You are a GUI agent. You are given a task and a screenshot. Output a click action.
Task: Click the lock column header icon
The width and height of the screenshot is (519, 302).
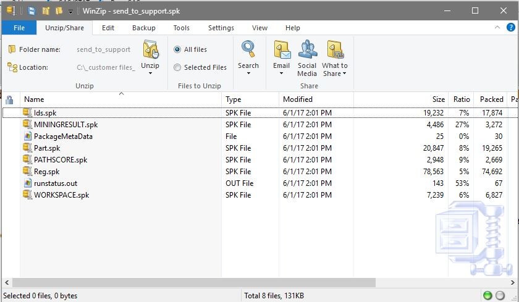coord(9,99)
